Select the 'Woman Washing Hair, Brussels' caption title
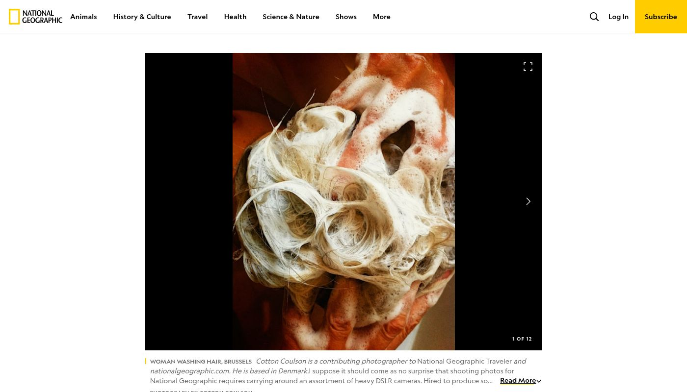This screenshot has width=687, height=392. pyautogui.click(x=201, y=362)
